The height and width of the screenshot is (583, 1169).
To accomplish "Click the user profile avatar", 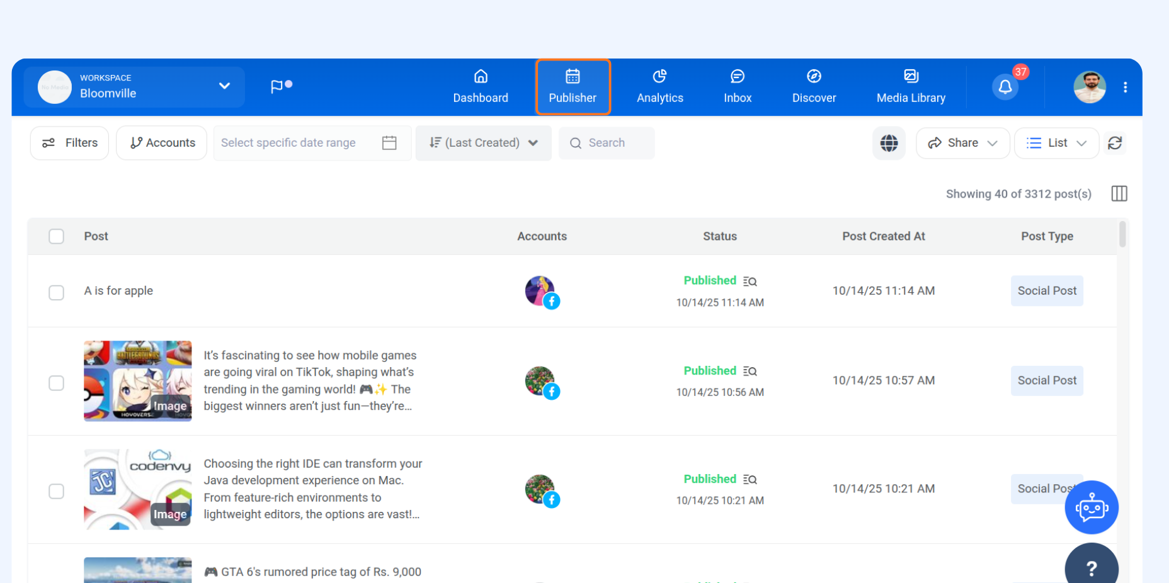I will tap(1090, 87).
